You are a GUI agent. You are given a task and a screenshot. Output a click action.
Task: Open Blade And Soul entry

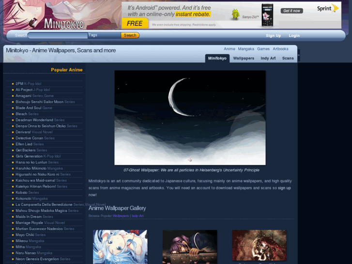click(x=29, y=108)
